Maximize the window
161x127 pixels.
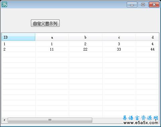pyautogui.click(x=143, y=5)
